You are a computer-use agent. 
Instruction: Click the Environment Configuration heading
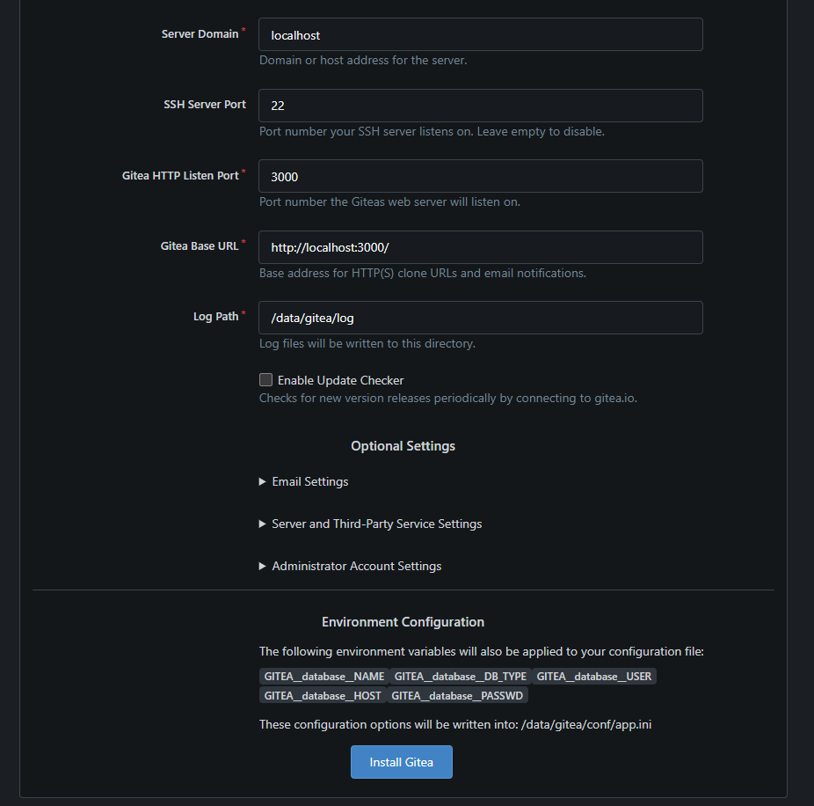403,622
